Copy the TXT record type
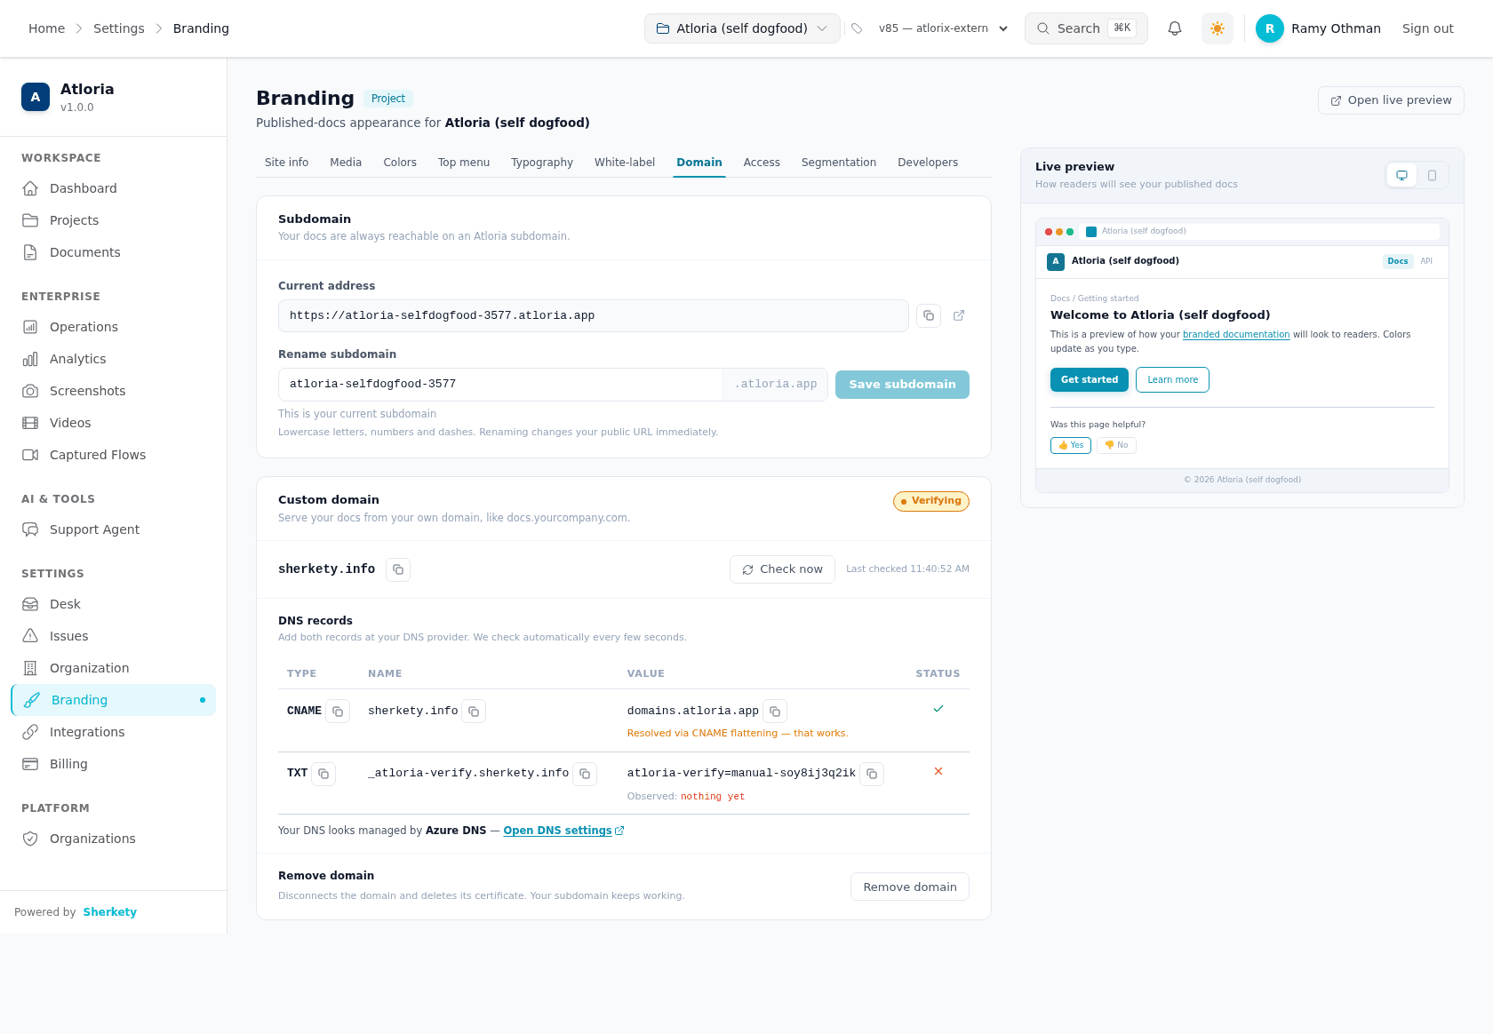 tap(323, 774)
